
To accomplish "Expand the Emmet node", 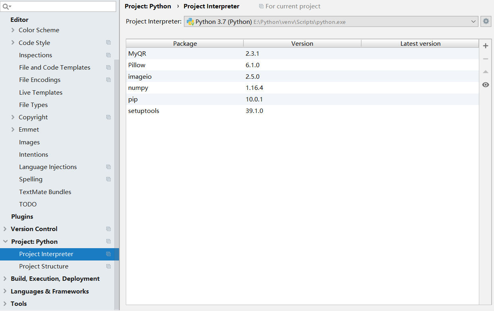I will pos(13,129).
